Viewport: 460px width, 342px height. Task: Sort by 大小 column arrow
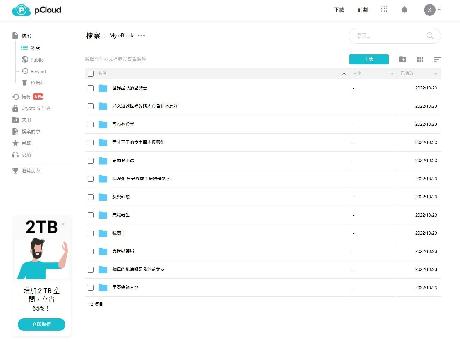(x=392, y=73)
